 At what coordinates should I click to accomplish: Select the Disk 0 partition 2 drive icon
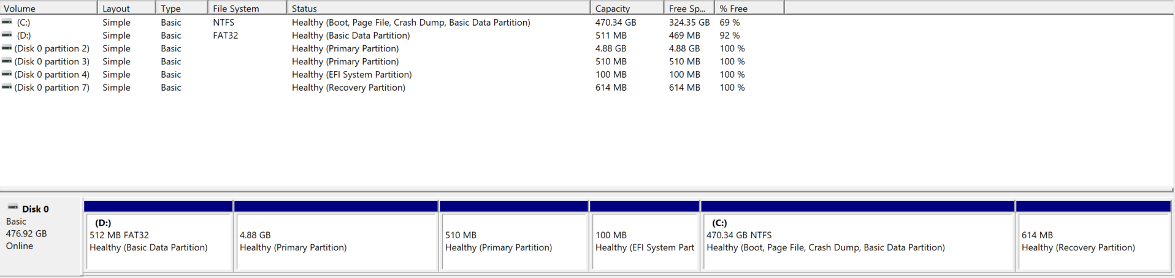point(7,48)
